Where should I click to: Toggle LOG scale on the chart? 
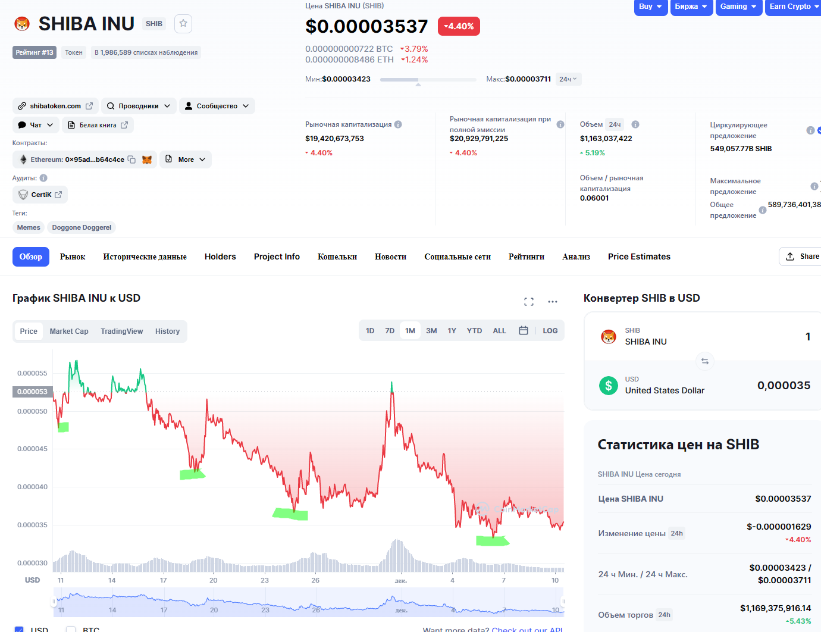(x=550, y=331)
